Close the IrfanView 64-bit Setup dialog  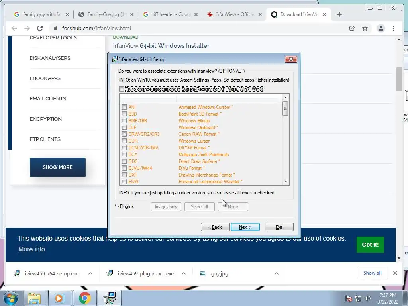click(x=291, y=59)
